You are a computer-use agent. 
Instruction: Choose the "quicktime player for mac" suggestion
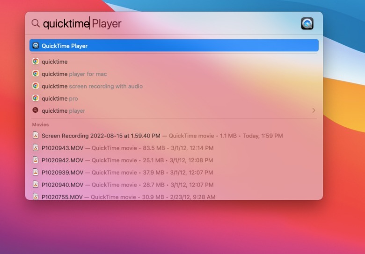pyautogui.click(x=74, y=74)
